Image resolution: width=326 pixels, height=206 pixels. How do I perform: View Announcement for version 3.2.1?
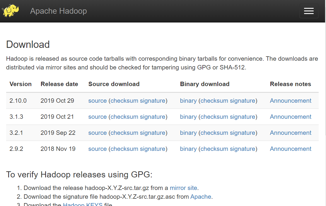coord(291,133)
